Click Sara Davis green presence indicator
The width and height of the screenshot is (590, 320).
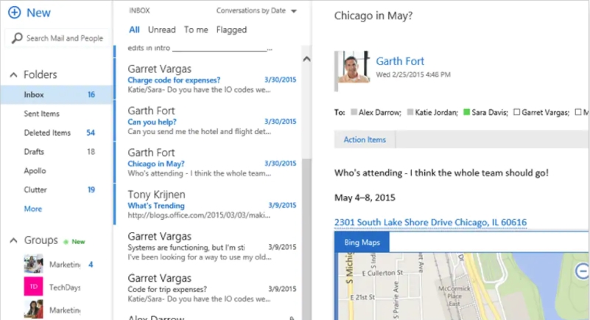[467, 113]
